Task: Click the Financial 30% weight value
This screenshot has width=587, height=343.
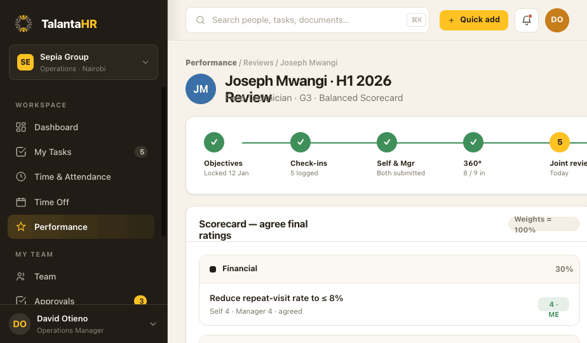Action: pyautogui.click(x=563, y=269)
